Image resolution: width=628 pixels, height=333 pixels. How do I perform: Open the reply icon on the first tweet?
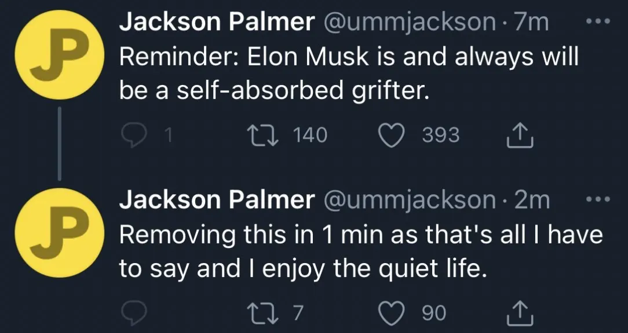point(134,134)
